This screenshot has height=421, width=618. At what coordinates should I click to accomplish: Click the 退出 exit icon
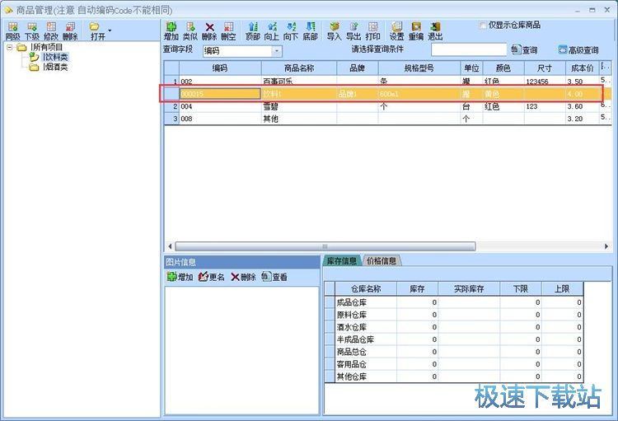(x=435, y=31)
